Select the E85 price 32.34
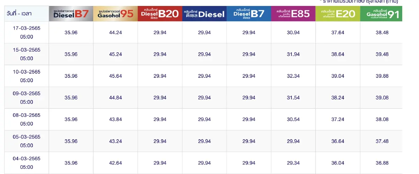 click(x=293, y=76)
